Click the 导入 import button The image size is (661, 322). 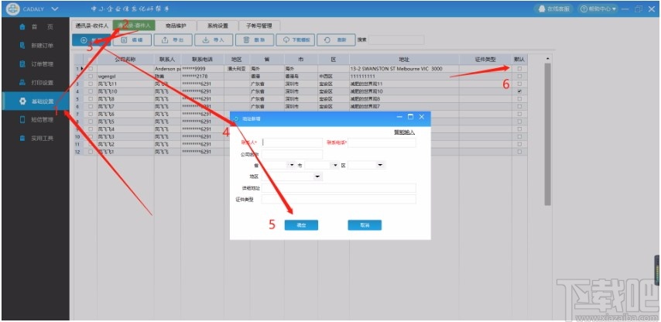(214, 40)
